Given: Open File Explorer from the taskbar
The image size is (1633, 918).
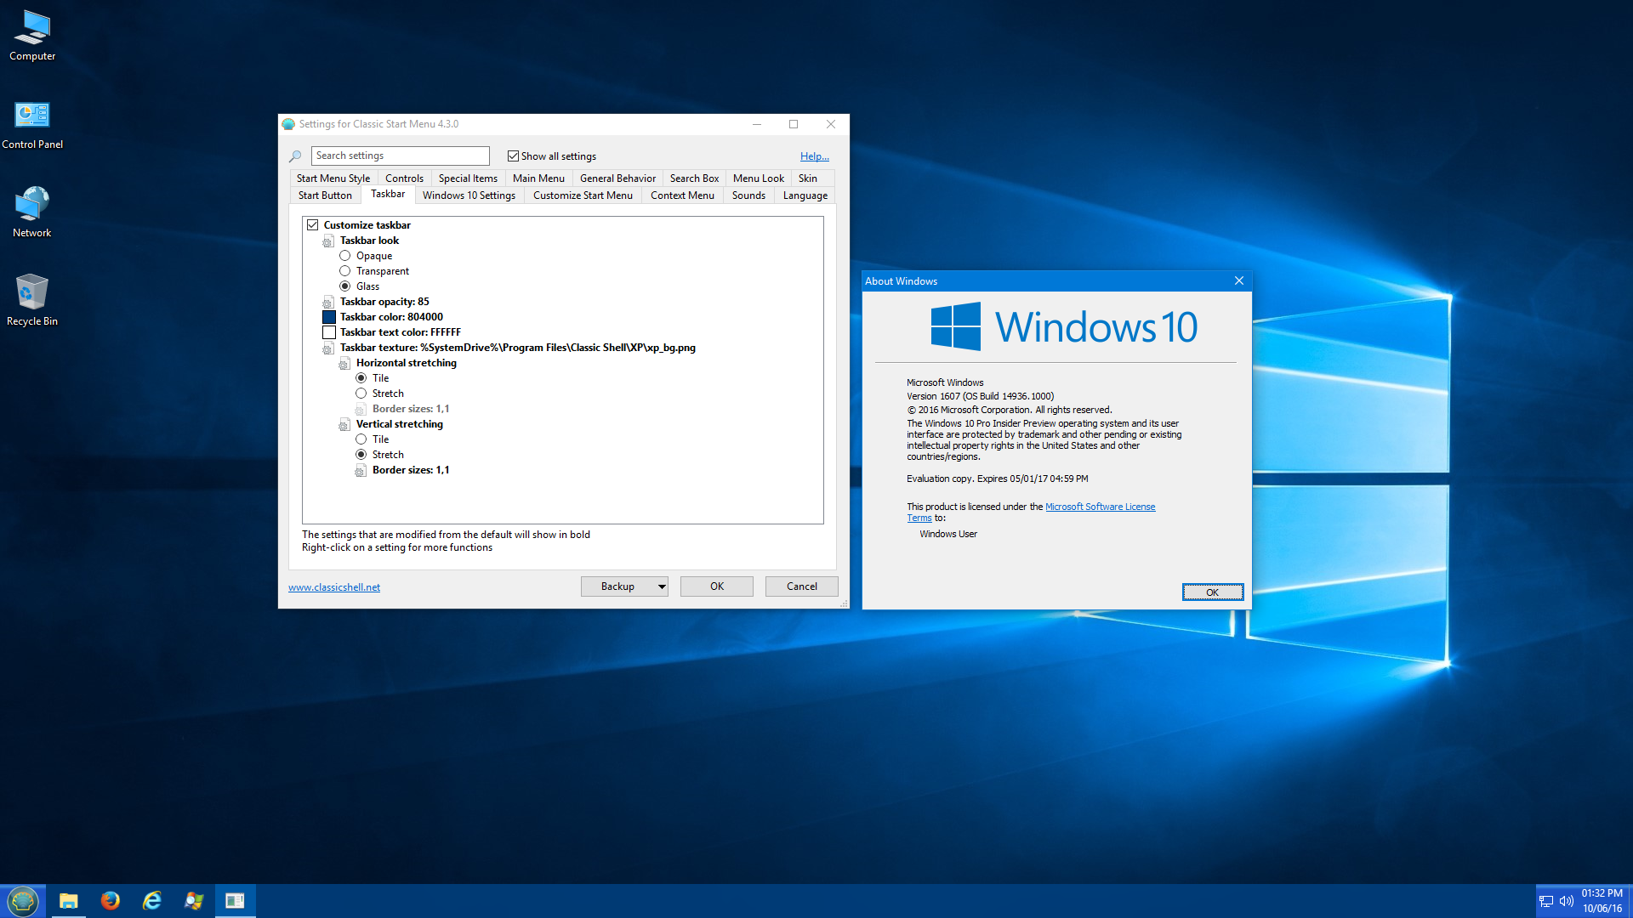Looking at the screenshot, I should coord(68,900).
